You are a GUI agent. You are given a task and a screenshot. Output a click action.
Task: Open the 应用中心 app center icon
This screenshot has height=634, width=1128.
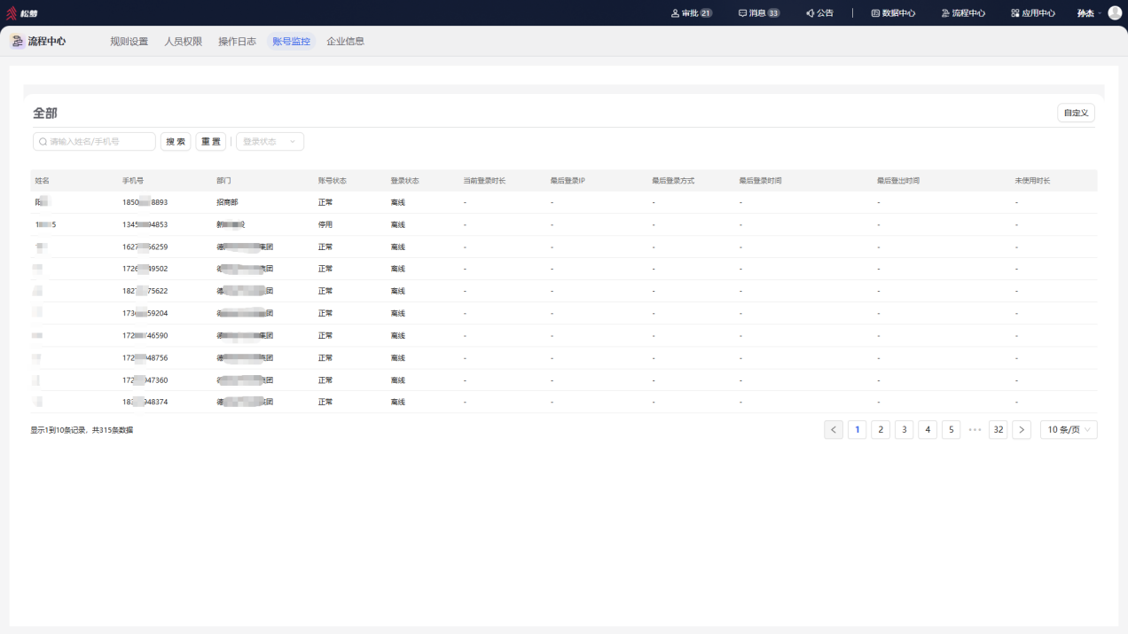(x=1015, y=13)
